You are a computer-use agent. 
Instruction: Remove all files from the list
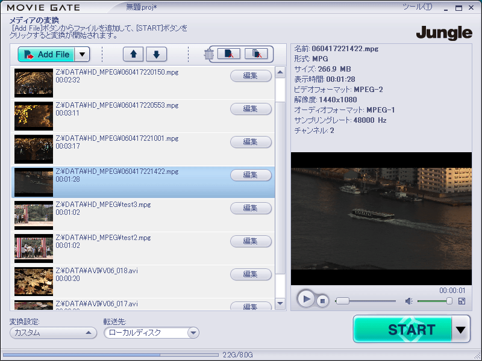point(257,54)
